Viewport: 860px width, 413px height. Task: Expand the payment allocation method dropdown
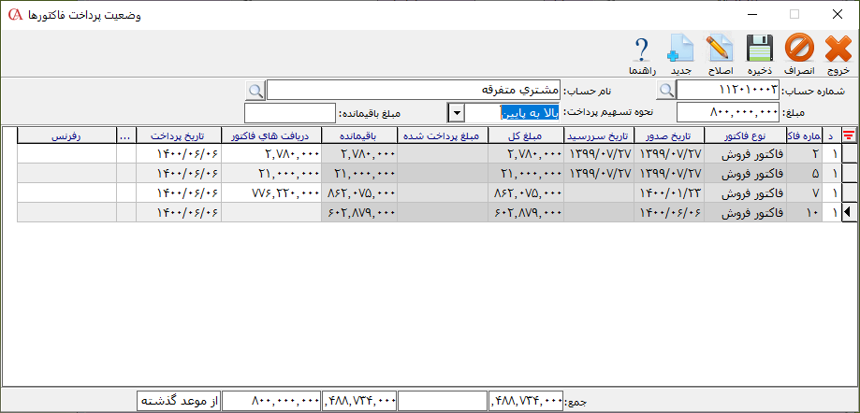click(457, 113)
